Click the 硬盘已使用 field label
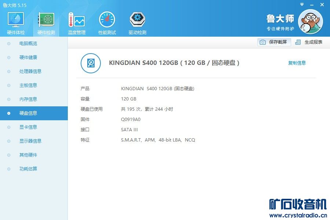This screenshot has width=330, height=220. (92, 109)
